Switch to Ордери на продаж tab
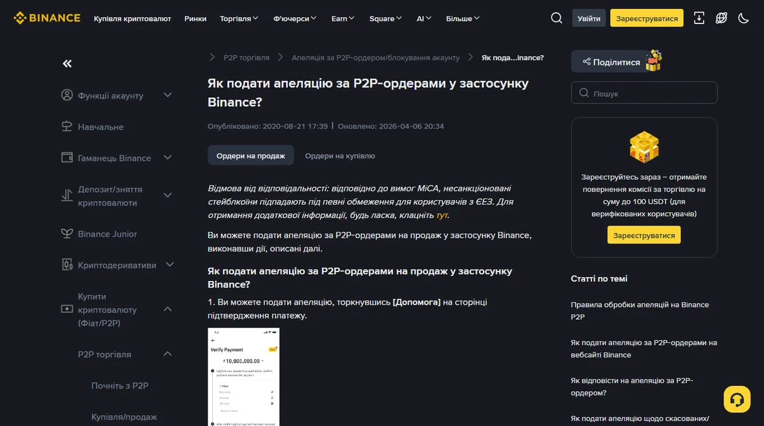This screenshot has height=426, width=764. click(251, 156)
